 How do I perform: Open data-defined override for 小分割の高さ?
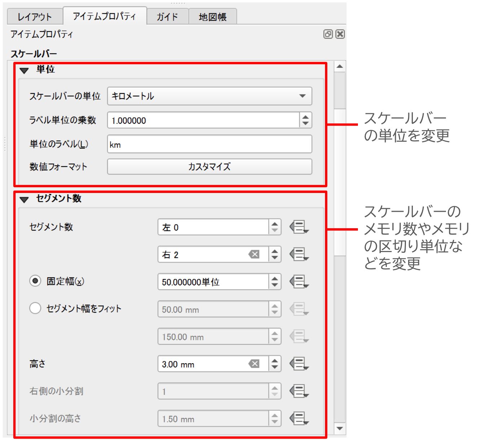(x=299, y=419)
